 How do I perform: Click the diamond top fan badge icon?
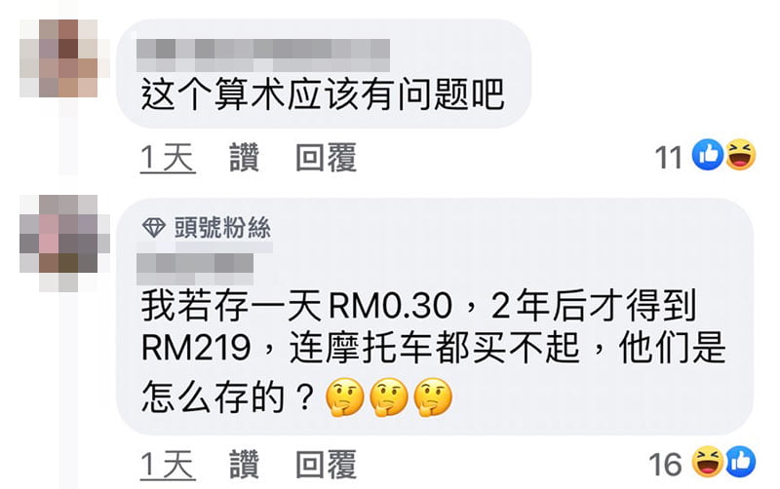click(154, 228)
